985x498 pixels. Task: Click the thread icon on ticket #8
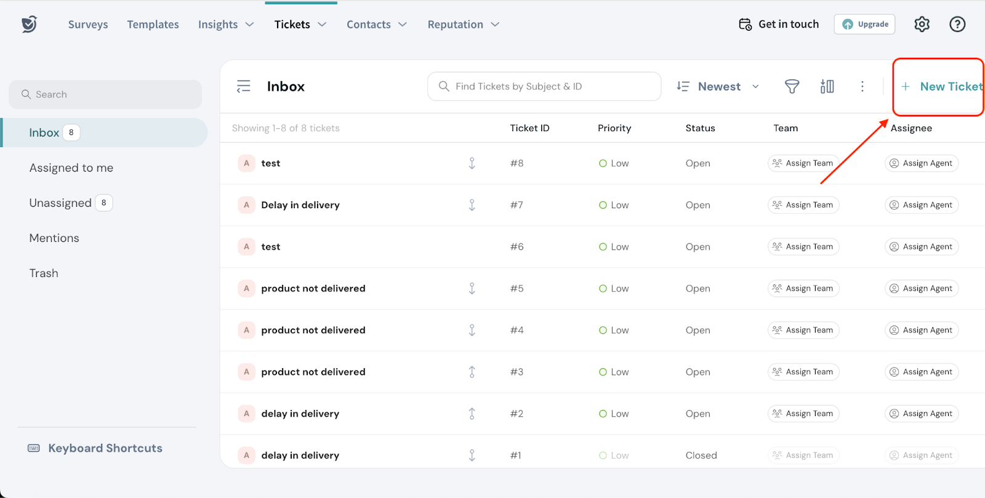(x=472, y=163)
